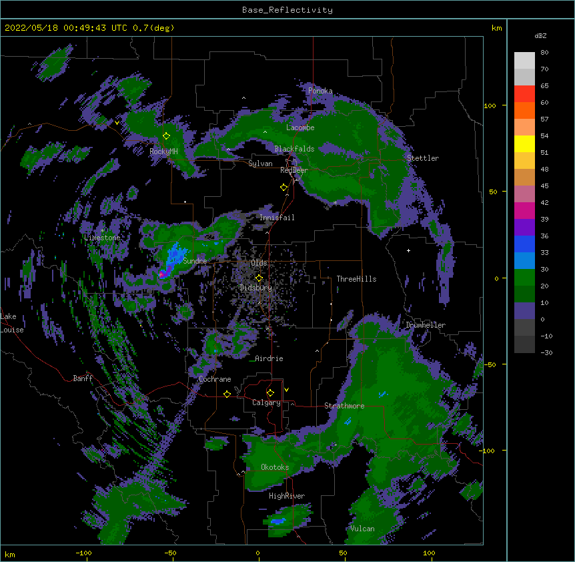Image resolution: width=575 pixels, height=562 pixels.
Task: Click the Lake Louise label at left edge
Action: pyautogui.click(x=12, y=323)
